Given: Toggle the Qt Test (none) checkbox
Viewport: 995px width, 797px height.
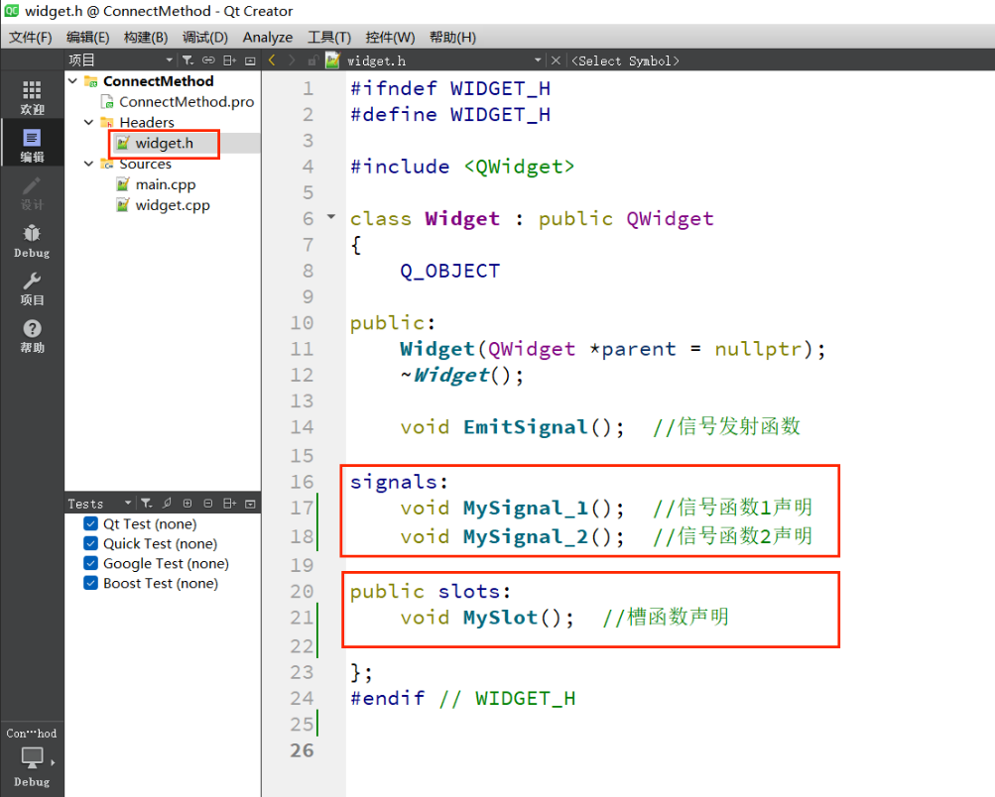Looking at the screenshot, I should pyautogui.click(x=90, y=523).
